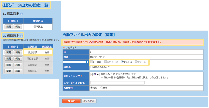
Task: Click ID value 2 field
Action: [146, 52]
